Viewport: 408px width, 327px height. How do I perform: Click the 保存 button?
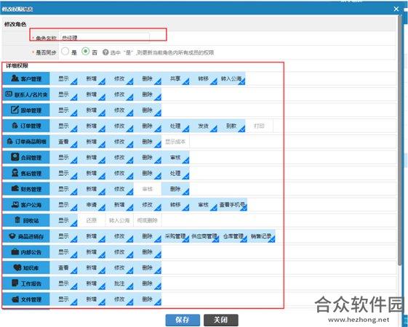click(x=183, y=320)
